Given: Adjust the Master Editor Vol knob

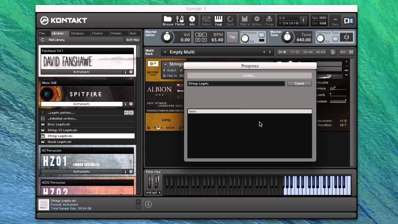Looking at the screenshot, I should (x=167, y=37).
